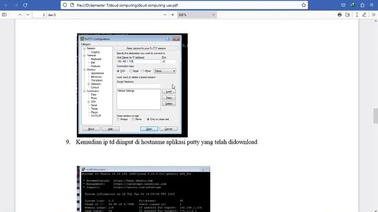
Task: Open the Pocket save icon
Action: tap(343, 5)
